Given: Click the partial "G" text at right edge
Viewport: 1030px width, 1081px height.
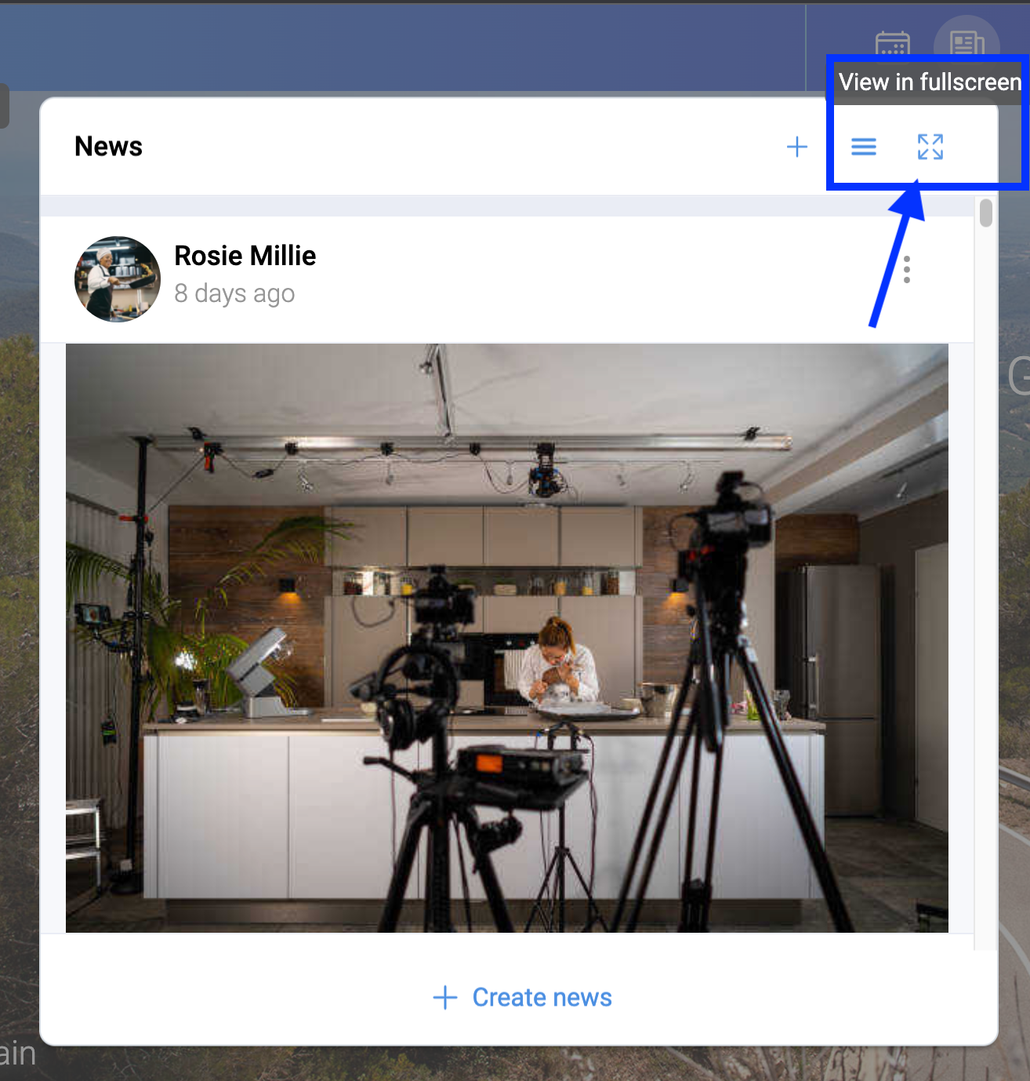Looking at the screenshot, I should pos(1019,376).
